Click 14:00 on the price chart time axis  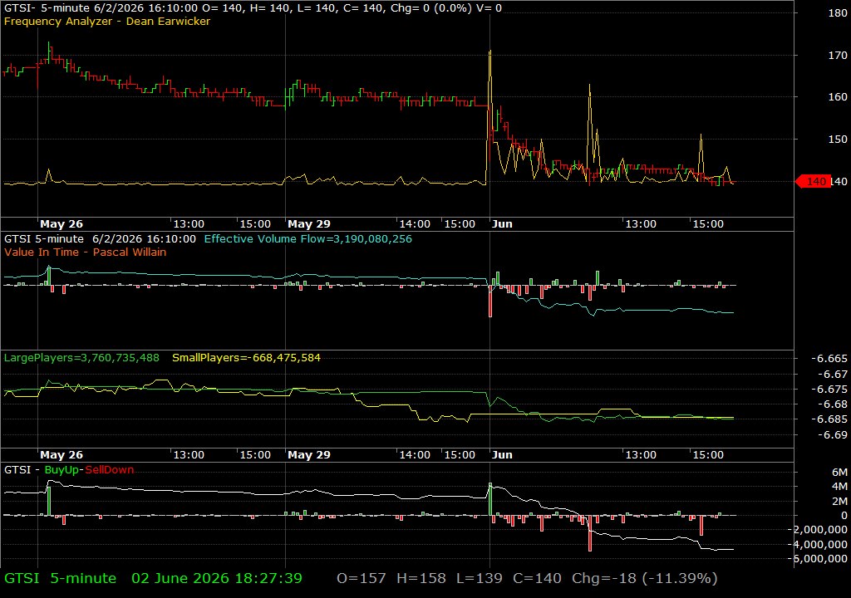(415, 224)
